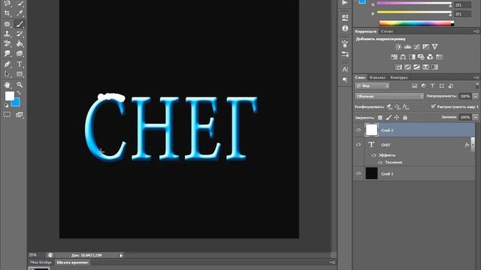This screenshot has height=270, width=481.
Task: Open the Layers panel menu
Action: 476,77
